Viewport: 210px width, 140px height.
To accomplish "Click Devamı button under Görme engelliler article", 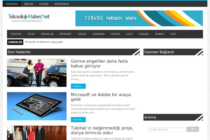I will point(78,86).
